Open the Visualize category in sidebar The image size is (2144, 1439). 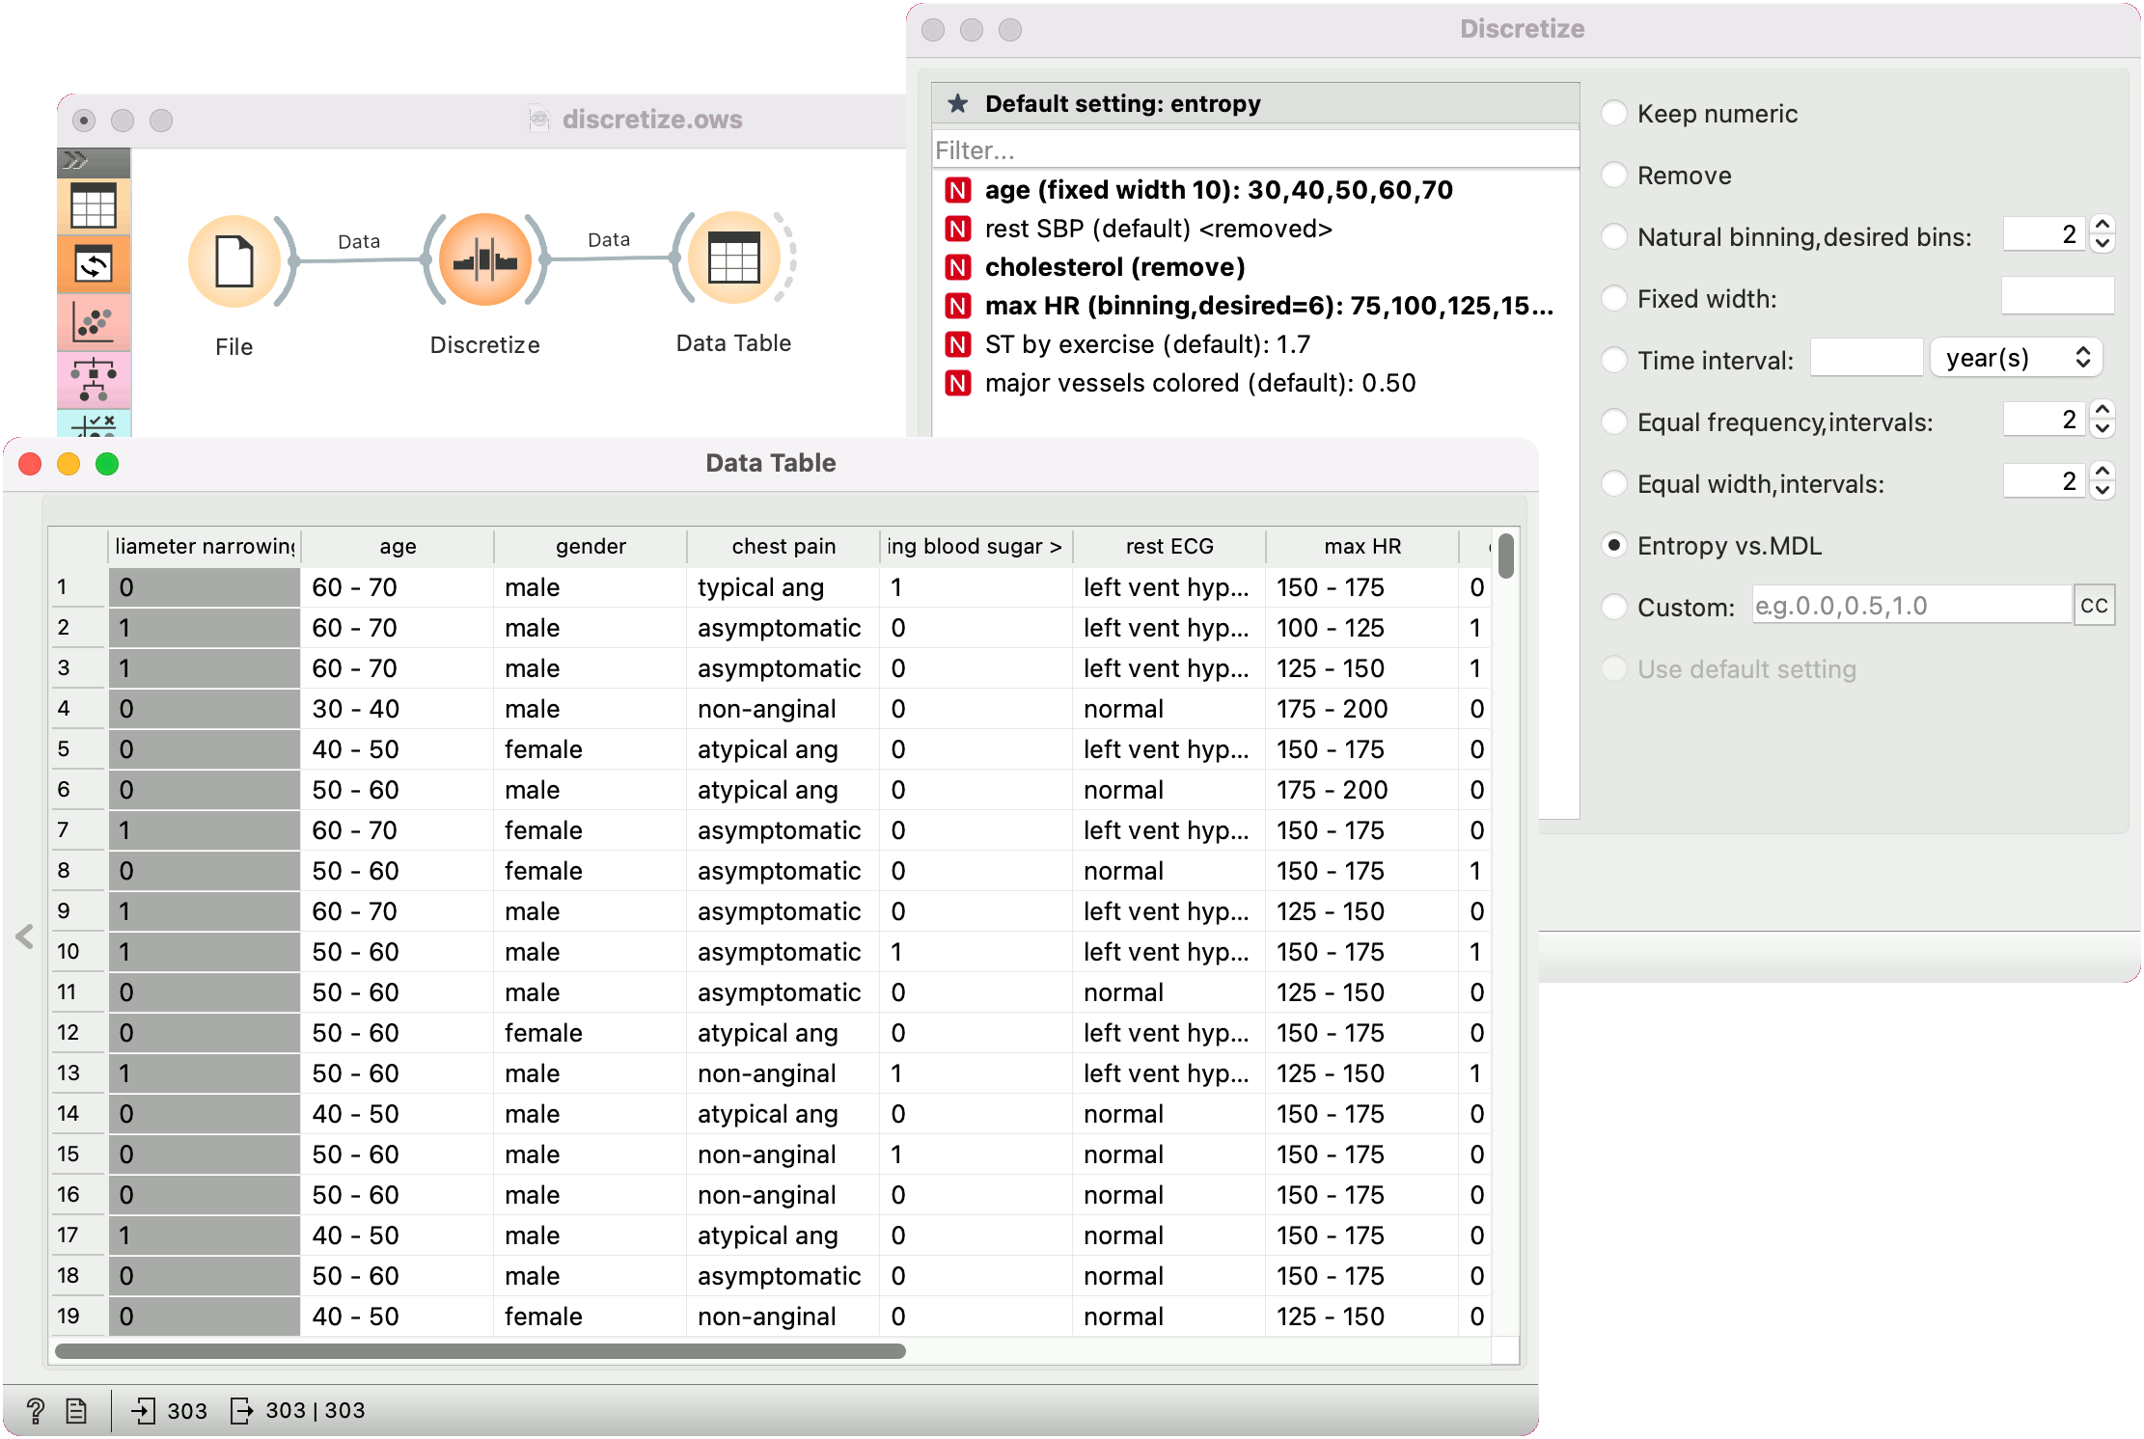pos(94,322)
